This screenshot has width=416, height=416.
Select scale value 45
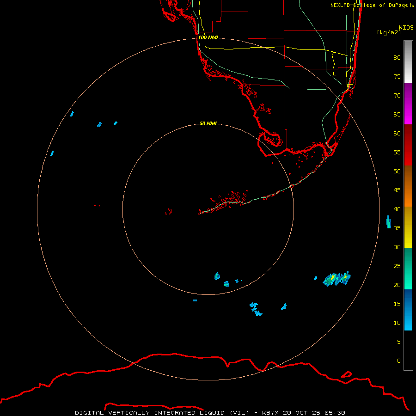[397, 190]
